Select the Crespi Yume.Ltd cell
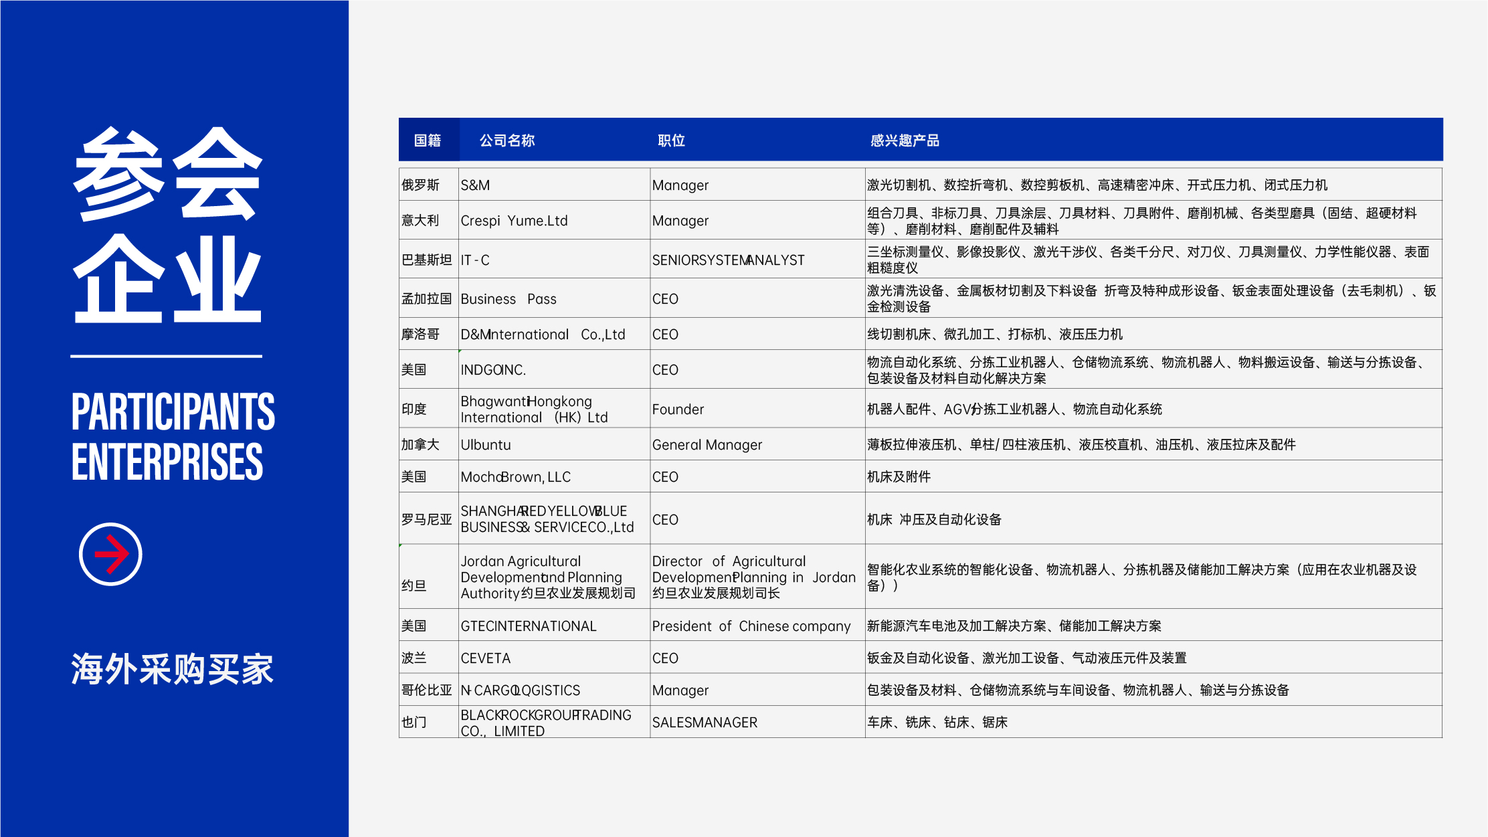1488x837 pixels. pyautogui.click(x=555, y=220)
